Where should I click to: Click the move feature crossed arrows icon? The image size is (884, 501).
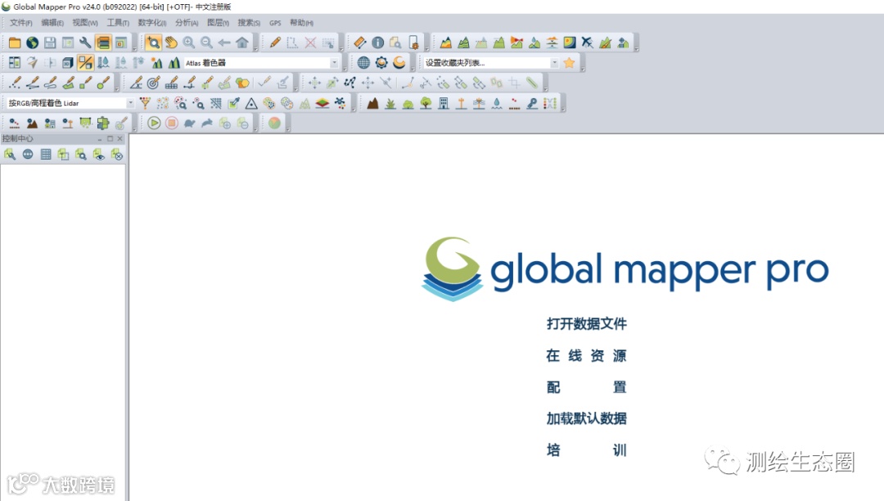314,83
